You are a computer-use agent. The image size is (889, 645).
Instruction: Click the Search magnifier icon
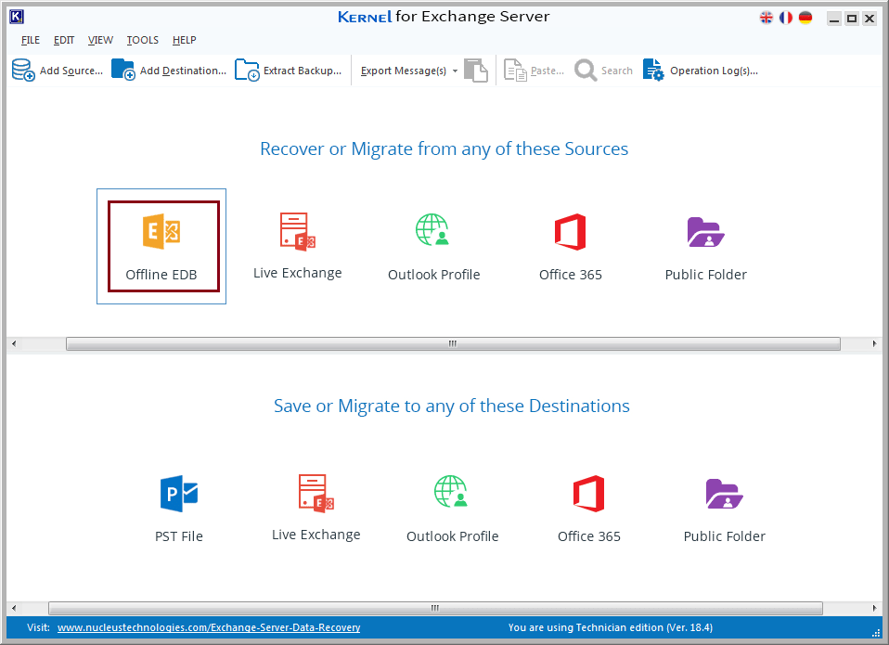[586, 71]
